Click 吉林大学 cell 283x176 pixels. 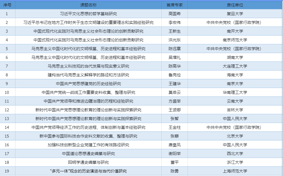[235, 110]
